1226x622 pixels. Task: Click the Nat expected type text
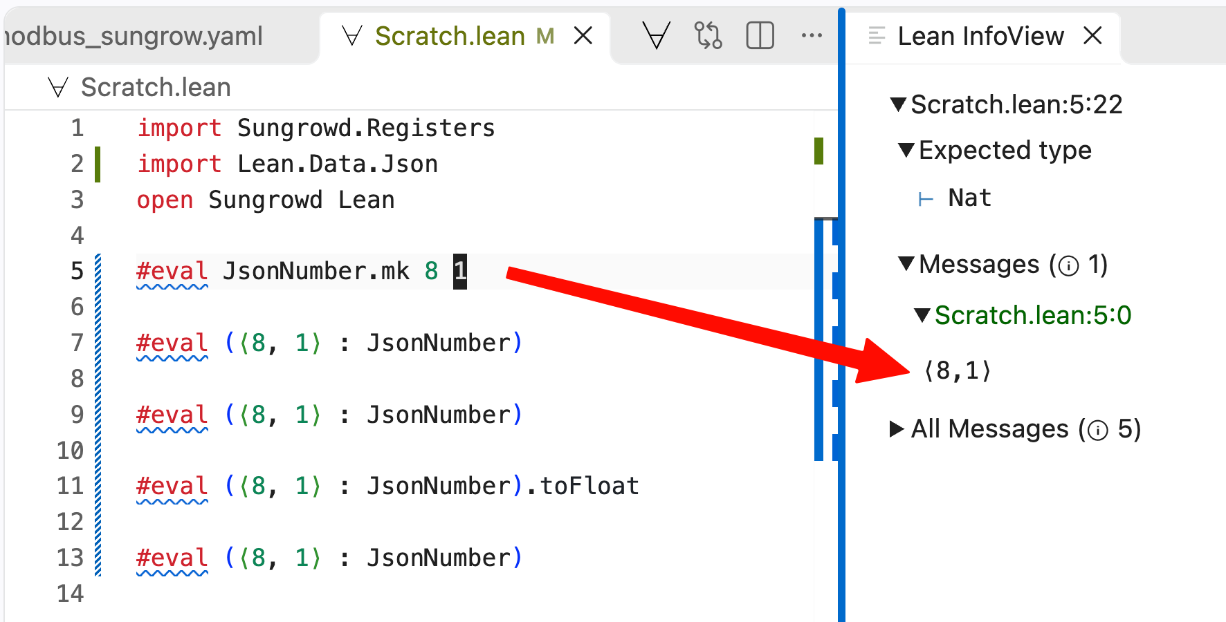coord(969,198)
